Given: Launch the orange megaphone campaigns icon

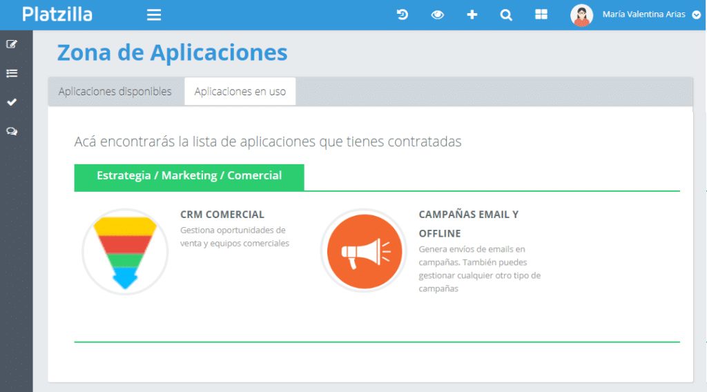Looking at the screenshot, I should 364,252.
